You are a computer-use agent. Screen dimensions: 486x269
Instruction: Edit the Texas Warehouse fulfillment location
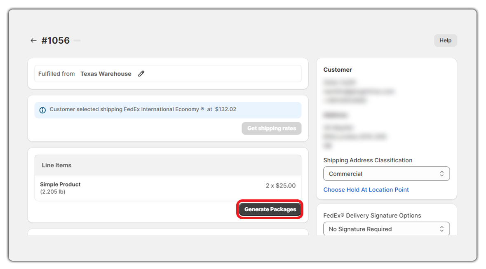tap(141, 74)
